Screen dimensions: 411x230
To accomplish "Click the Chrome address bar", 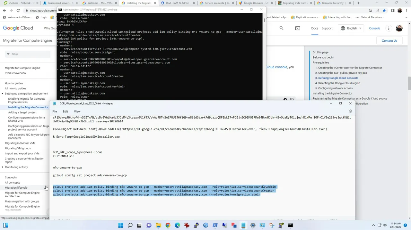I will pyautogui.click(x=43, y=11).
